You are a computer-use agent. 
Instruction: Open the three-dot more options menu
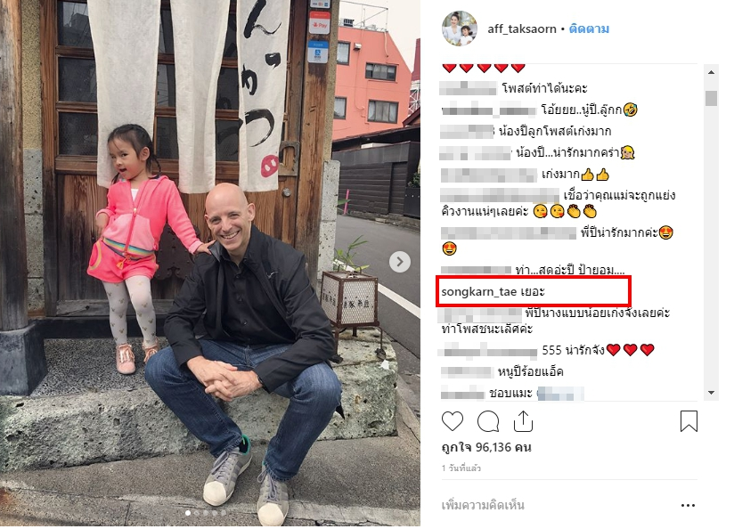(x=688, y=506)
